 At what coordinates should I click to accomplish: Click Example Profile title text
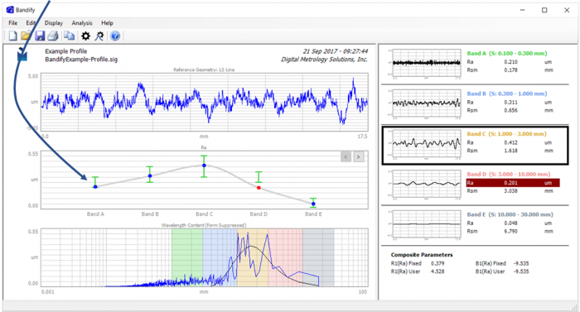coord(65,51)
